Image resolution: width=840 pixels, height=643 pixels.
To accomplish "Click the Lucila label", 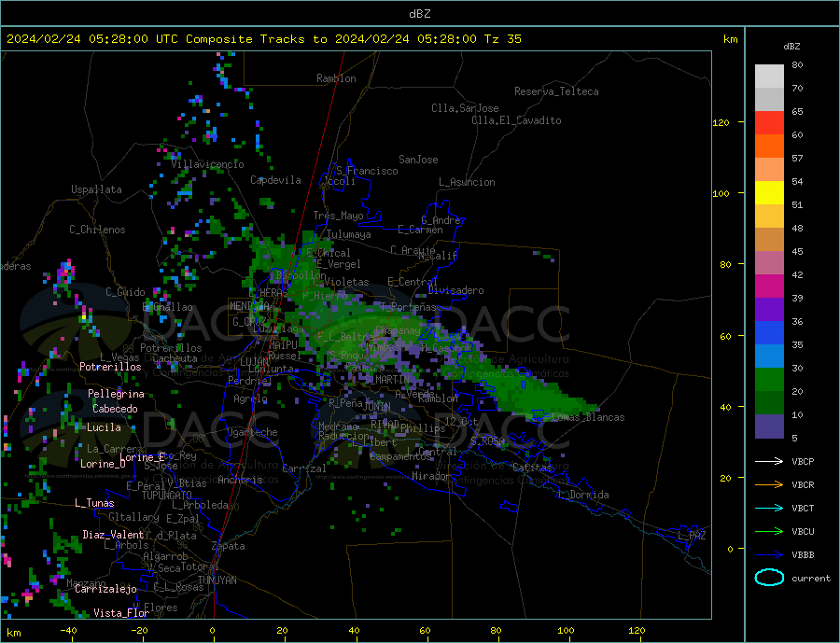I will point(104,427).
